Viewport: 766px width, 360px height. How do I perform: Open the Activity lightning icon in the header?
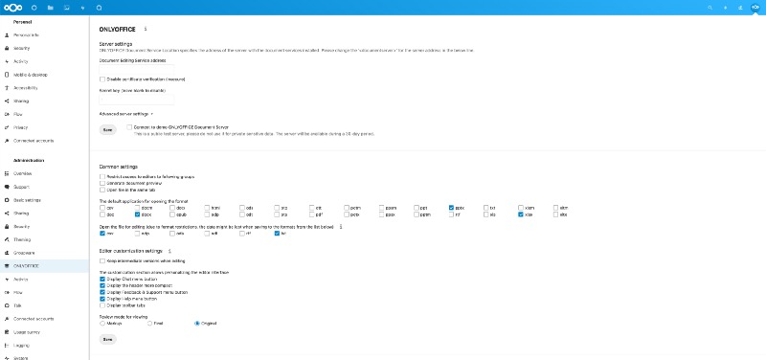82,8
